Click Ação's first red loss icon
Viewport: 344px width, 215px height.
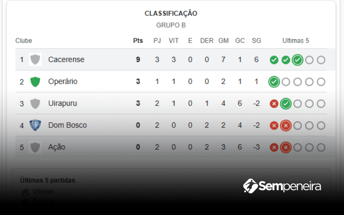[x=274, y=148]
